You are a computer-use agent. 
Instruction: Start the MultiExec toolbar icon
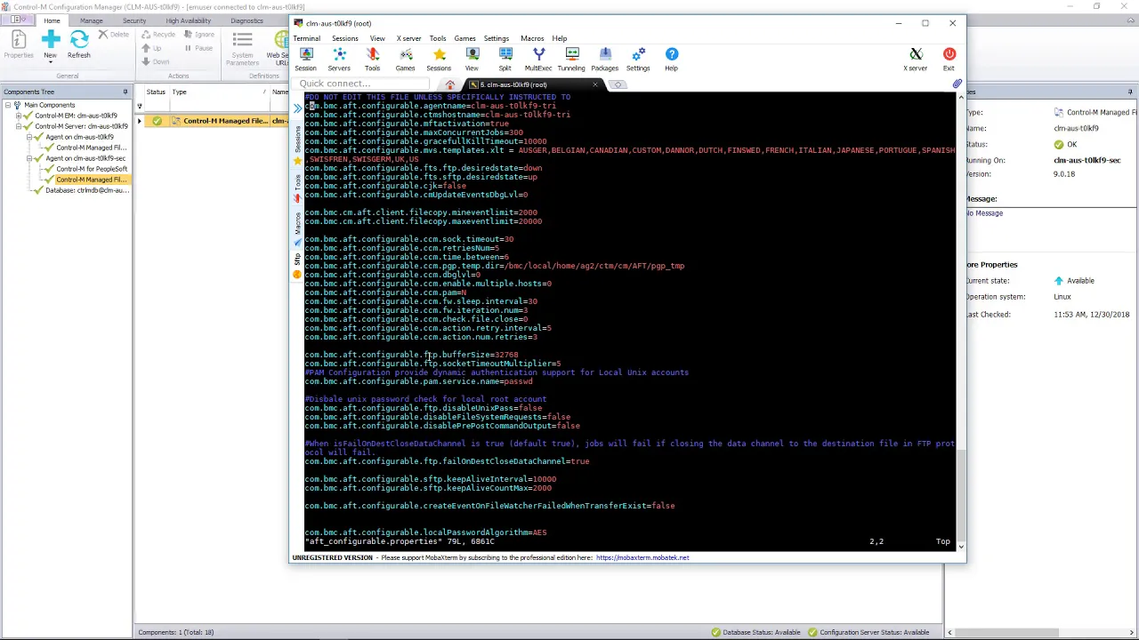538,60
